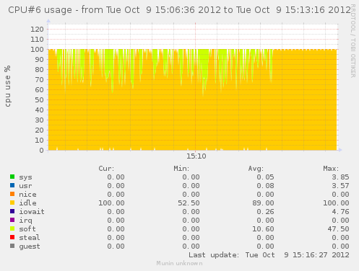Click the Last update timestamp line
Viewport: 359px width, 271px height.
[269, 255]
